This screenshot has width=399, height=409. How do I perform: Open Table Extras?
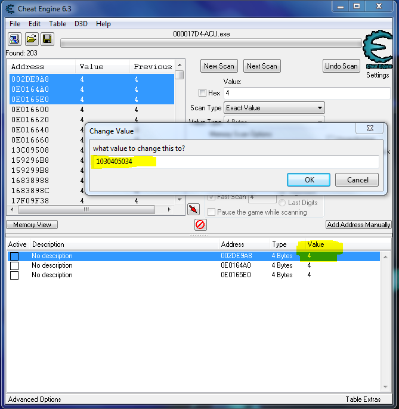click(x=363, y=399)
